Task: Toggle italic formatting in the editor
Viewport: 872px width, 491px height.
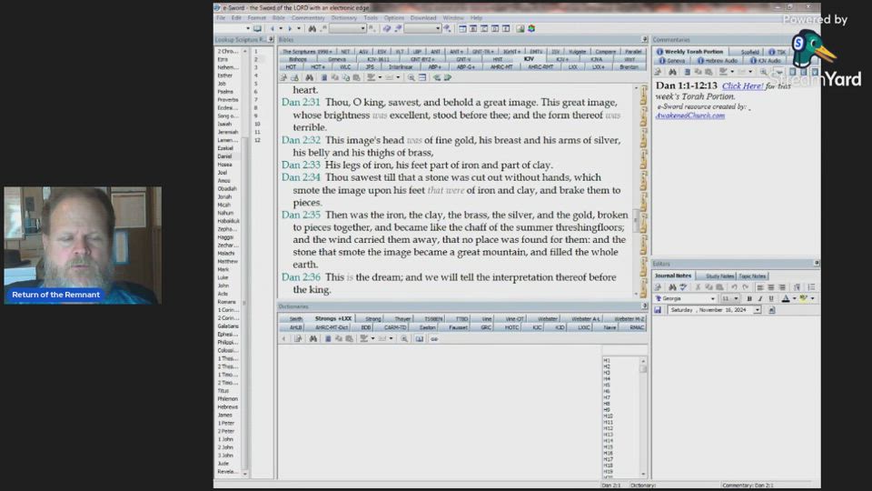Action: (x=760, y=298)
